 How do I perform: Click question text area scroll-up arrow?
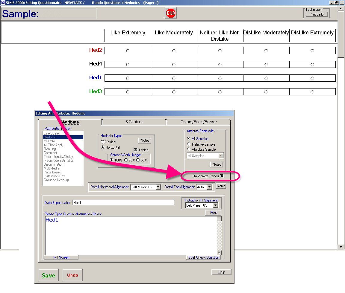click(219, 219)
